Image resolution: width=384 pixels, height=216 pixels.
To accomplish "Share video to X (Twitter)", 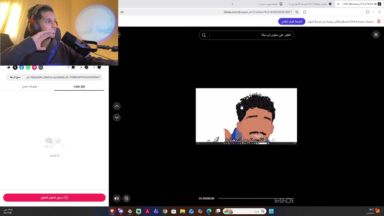I will [15, 67].
